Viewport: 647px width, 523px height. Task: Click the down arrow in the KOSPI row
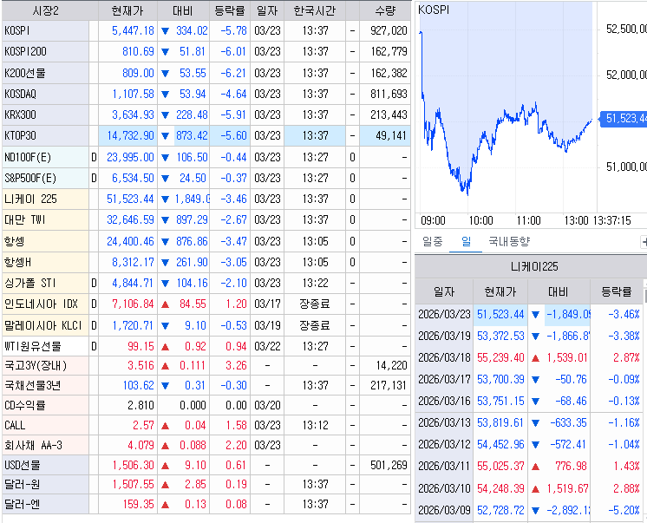click(165, 30)
